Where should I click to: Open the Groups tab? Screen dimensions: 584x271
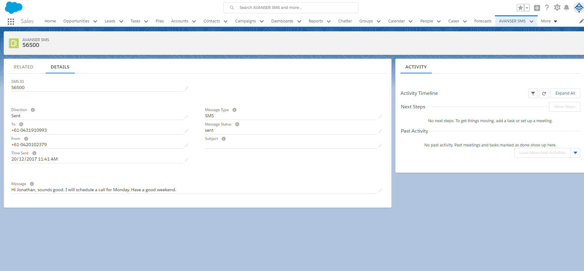366,21
